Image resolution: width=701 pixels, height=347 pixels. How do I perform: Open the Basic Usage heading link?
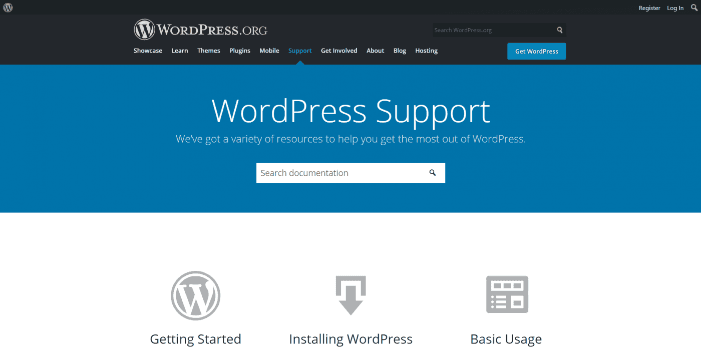point(506,339)
